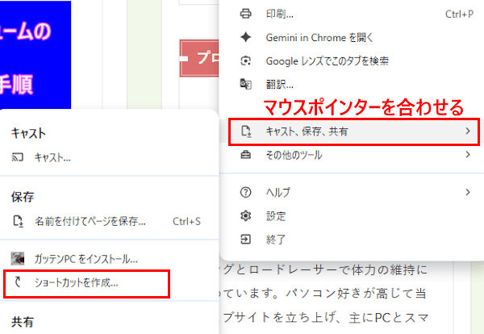The image size is (484, 334).
Task: Open the ヘルプ submenu label
Action: click(278, 192)
